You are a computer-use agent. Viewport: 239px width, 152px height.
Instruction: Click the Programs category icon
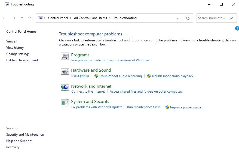[65, 56]
